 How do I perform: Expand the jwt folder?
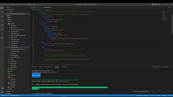click(x=11, y=22)
